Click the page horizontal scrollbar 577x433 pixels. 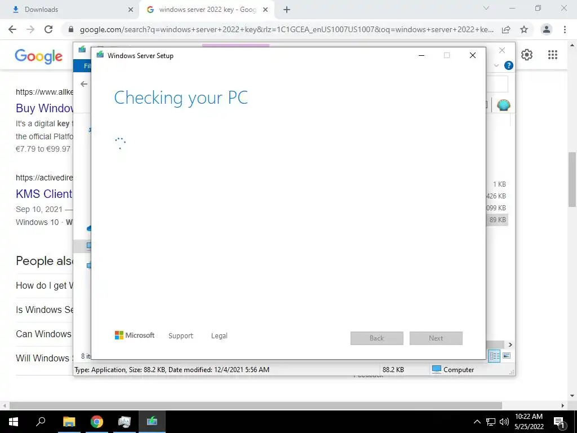pos(255,405)
